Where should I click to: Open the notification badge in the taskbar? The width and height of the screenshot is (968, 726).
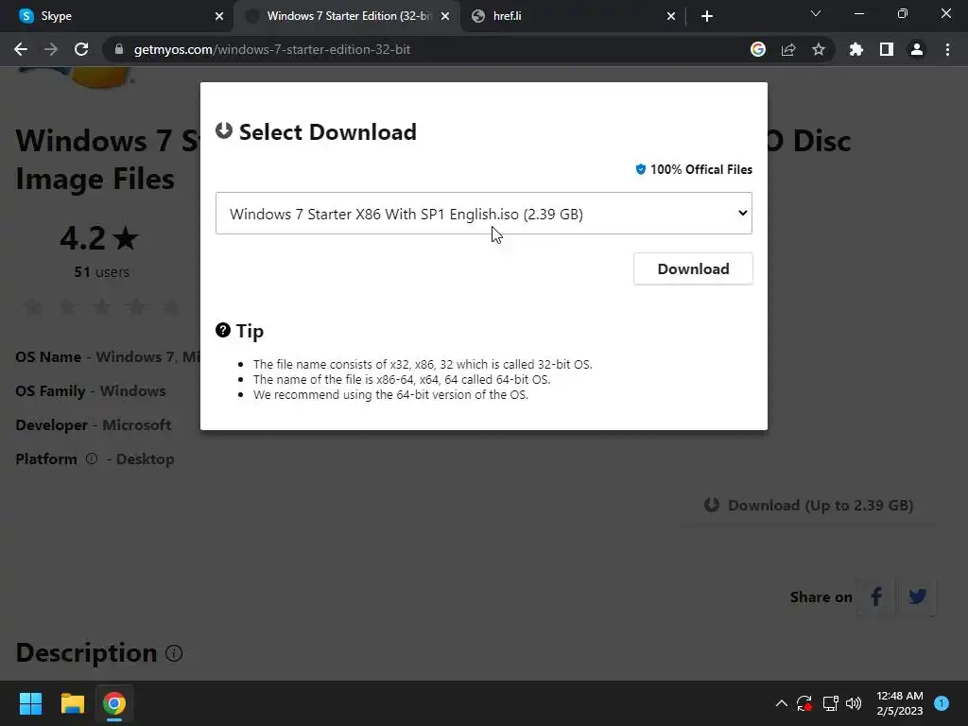[942, 702]
